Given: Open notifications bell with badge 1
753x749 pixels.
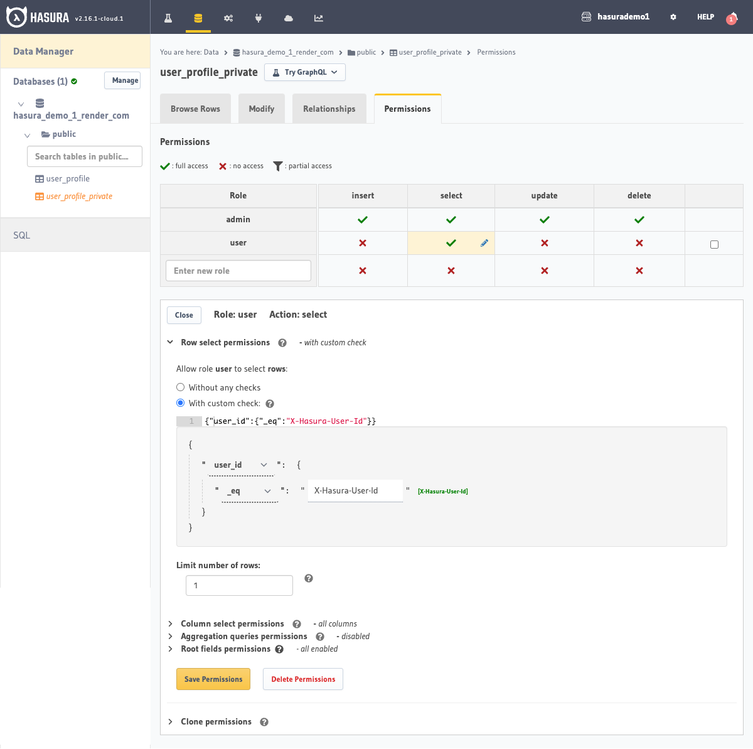Looking at the screenshot, I should coord(732,18).
